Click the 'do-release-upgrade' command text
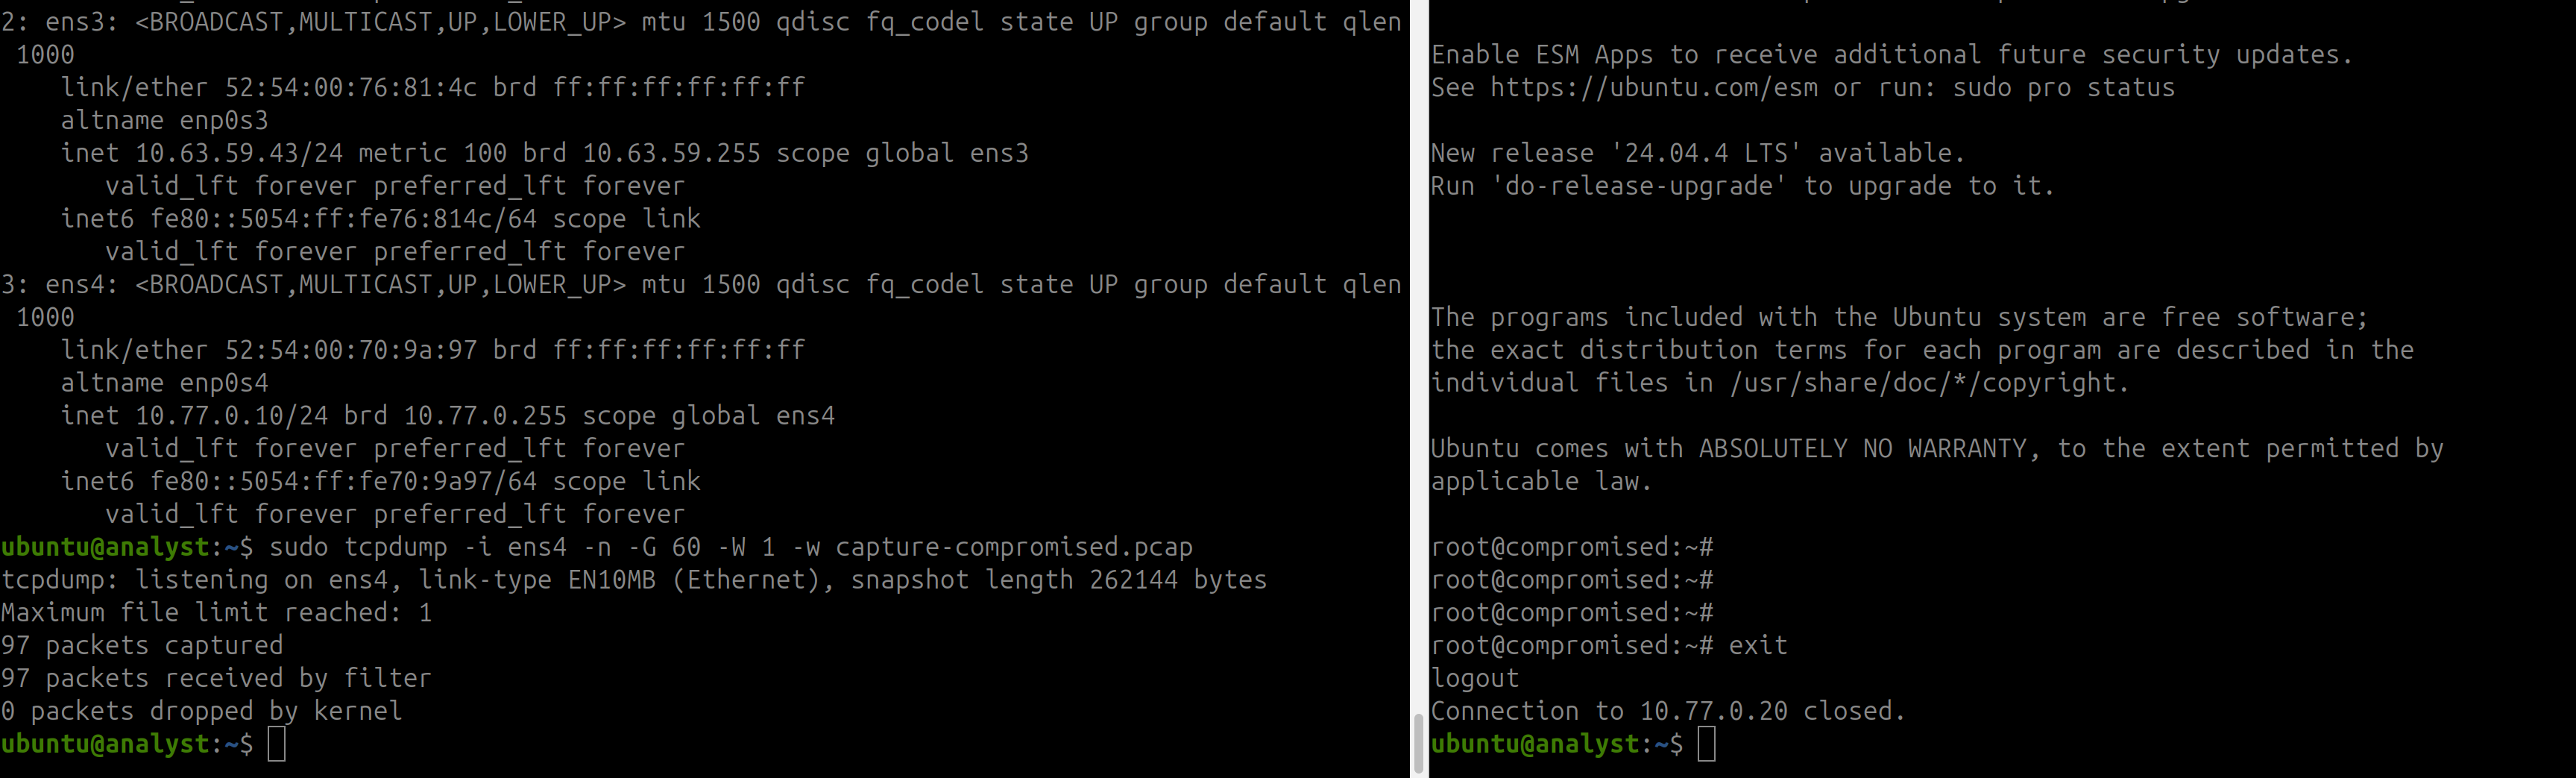This screenshot has height=778, width=2576. [1638, 186]
